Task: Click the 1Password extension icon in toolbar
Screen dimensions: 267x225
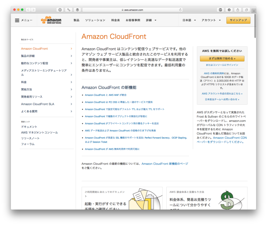Action: pos(60,10)
